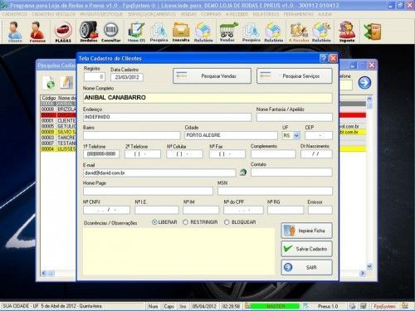The image size is (415, 311).
Task: Open the Nova OS clipboard icon
Action: click(136, 32)
